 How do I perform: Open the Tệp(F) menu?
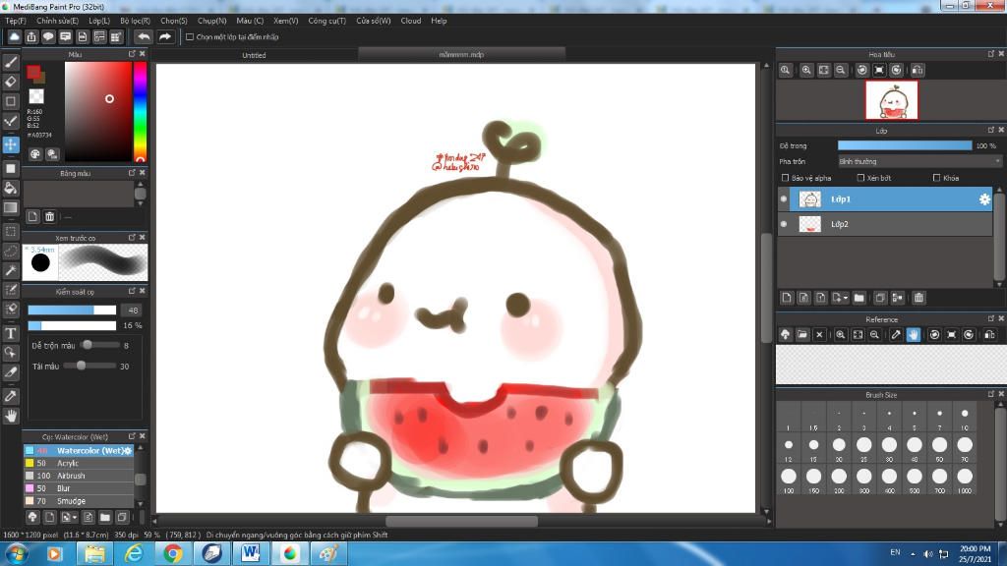[x=16, y=21]
